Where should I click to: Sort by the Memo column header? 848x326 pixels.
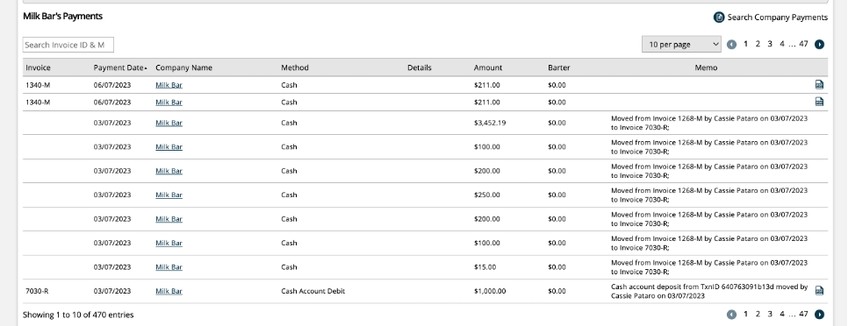coord(706,67)
